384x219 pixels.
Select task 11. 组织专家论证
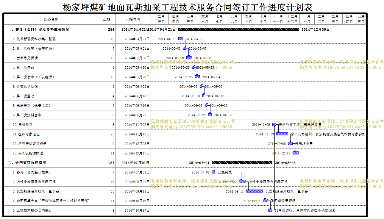(26, 134)
